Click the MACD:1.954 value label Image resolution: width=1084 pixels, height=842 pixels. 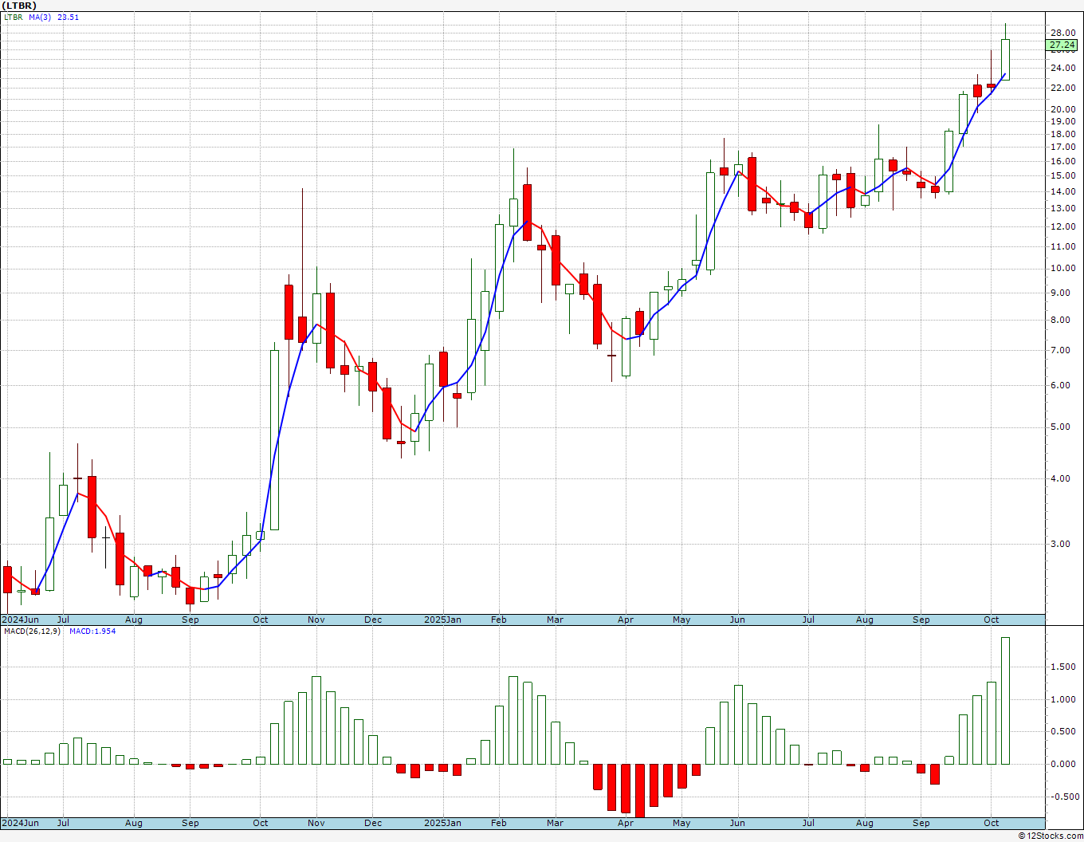point(92,631)
